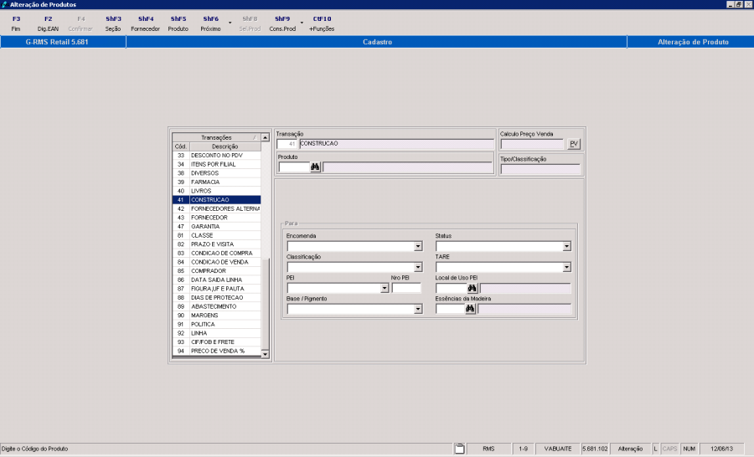
Task: Click the PV button for Calculo Preço Venda
Action: click(574, 144)
